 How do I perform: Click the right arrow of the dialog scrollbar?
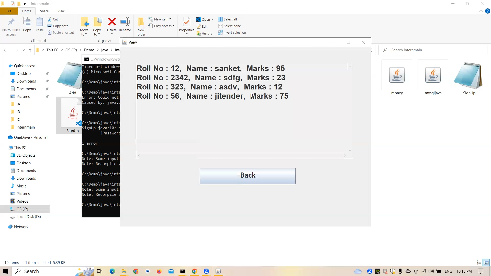coord(344,155)
